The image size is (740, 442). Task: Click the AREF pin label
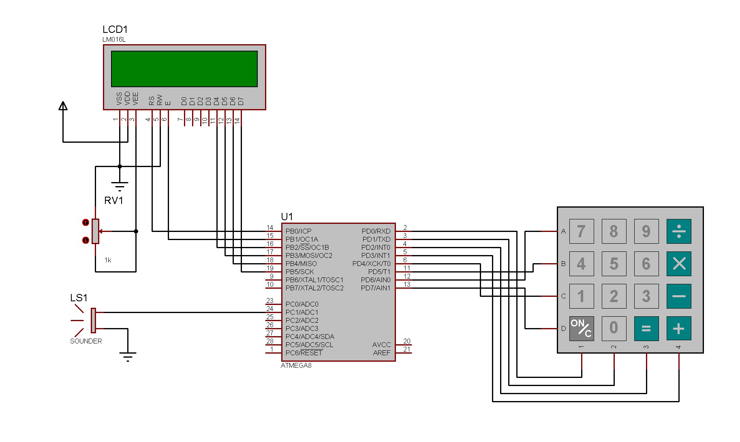click(x=382, y=353)
